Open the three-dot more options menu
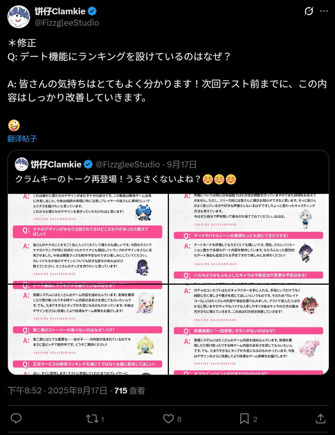 click(x=324, y=11)
